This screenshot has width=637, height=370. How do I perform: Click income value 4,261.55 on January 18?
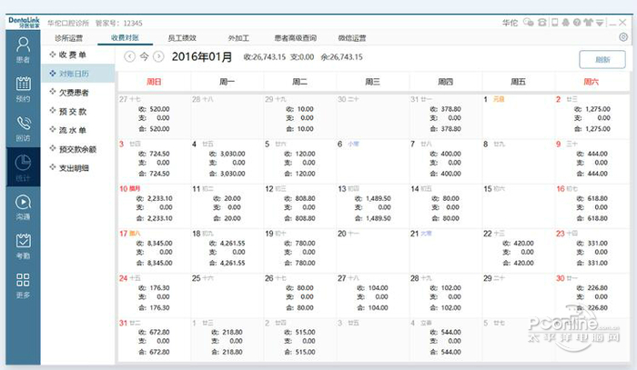pyautogui.click(x=232, y=243)
